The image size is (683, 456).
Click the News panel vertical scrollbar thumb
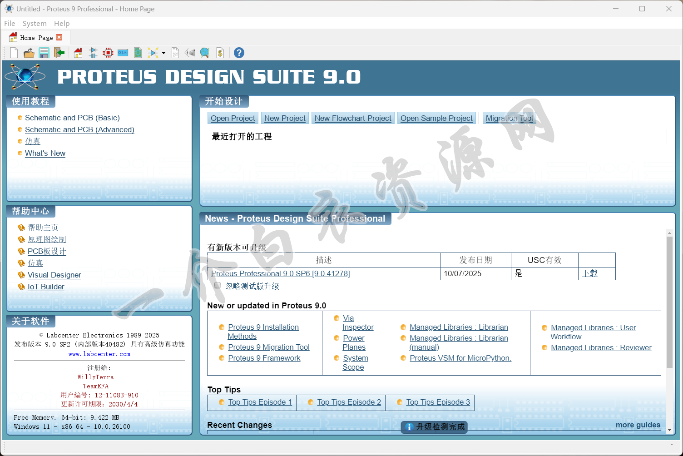click(669, 302)
